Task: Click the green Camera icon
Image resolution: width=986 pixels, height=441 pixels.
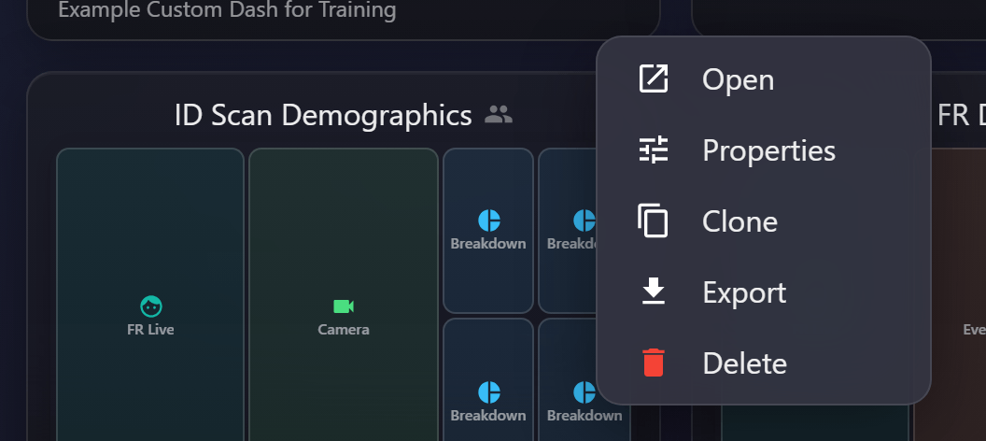Action: pos(344,306)
